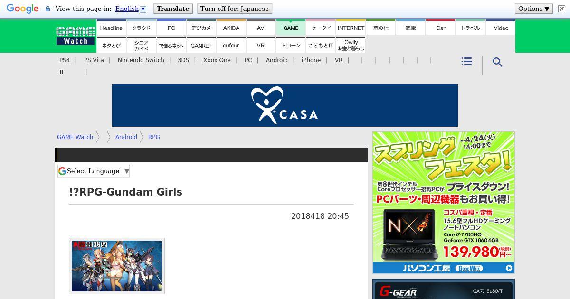Click the CASA banner advertisement

click(x=285, y=105)
